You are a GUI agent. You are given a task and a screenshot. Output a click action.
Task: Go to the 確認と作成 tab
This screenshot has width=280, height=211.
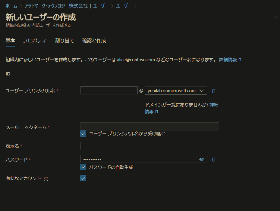coord(94,41)
